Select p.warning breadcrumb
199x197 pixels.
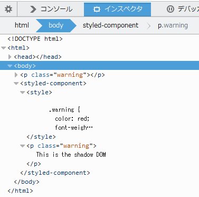[x=173, y=25]
